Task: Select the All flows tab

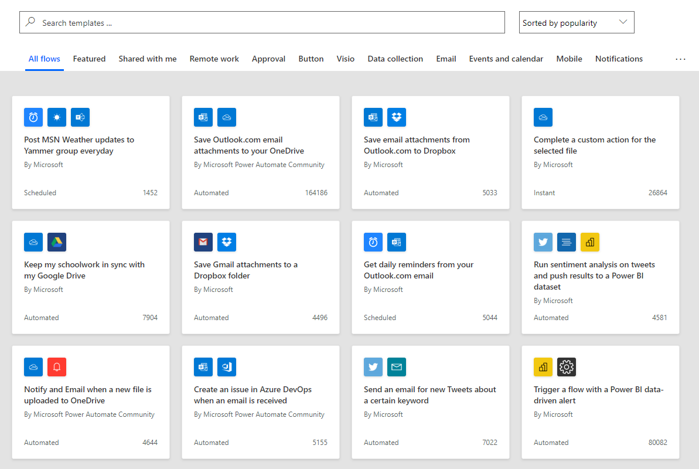Action: coord(44,59)
